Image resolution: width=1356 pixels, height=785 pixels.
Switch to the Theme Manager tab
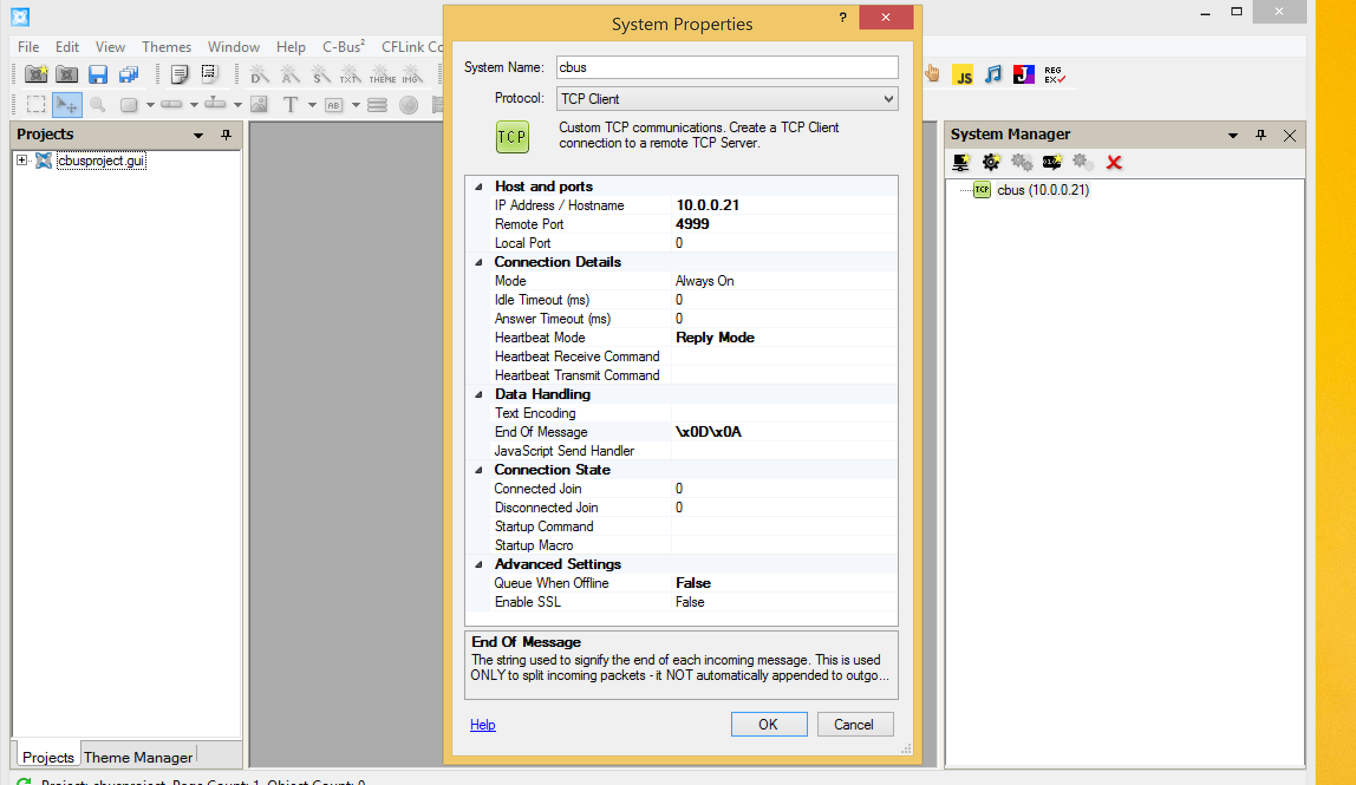[x=138, y=757]
